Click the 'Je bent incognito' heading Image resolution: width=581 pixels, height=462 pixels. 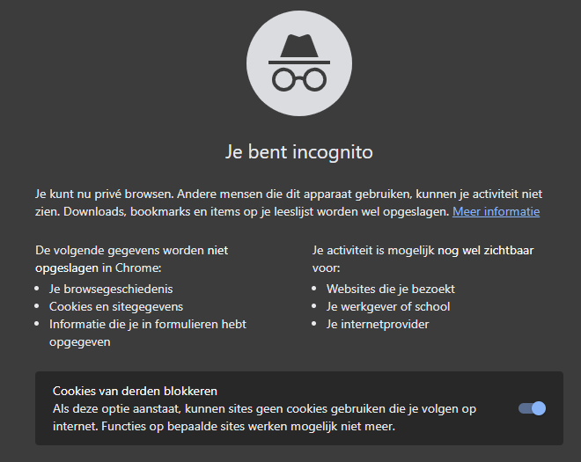point(299,152)
